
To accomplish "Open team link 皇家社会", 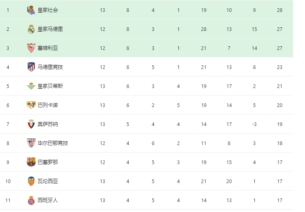I will coord(47,10).
